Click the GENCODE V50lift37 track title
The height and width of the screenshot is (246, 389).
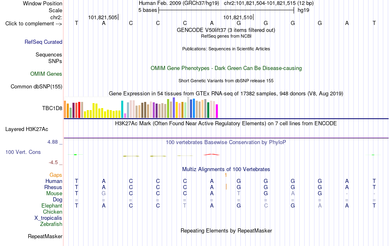[x=226, y=30]
